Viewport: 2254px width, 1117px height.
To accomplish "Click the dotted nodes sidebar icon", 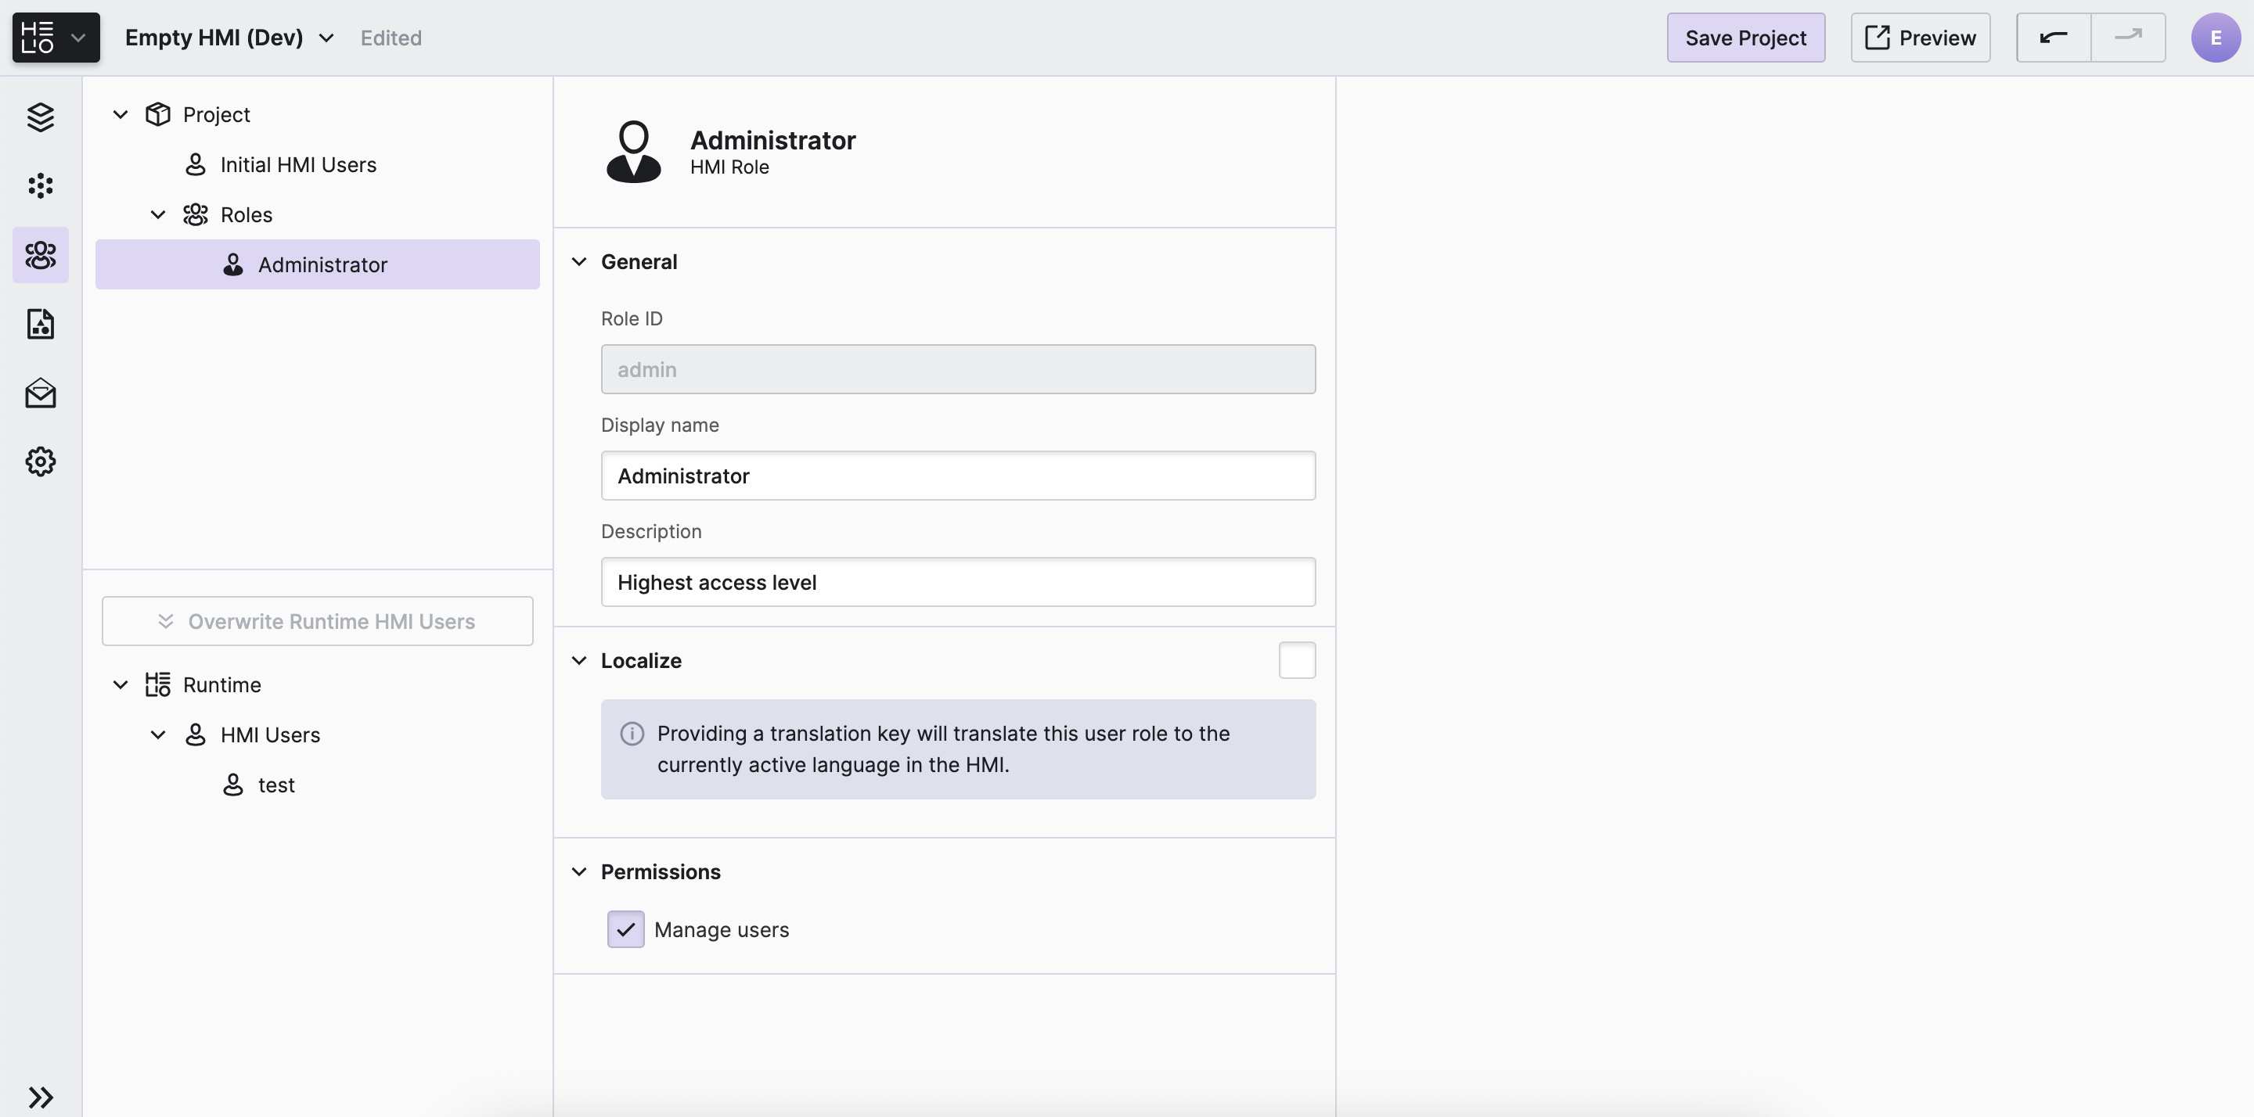I will coord(40,185).
